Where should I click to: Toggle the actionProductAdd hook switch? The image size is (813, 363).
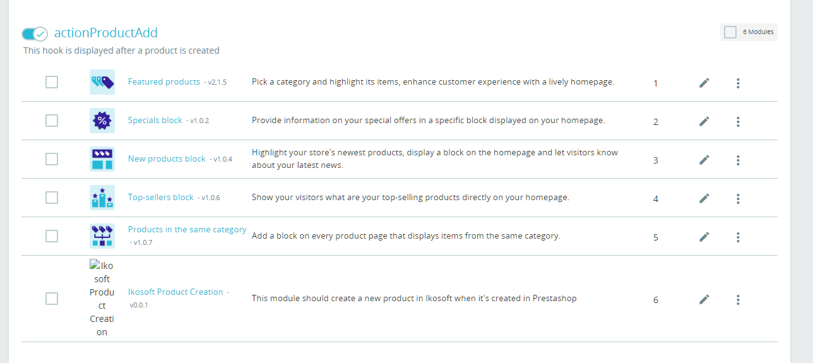coord(35,33)
